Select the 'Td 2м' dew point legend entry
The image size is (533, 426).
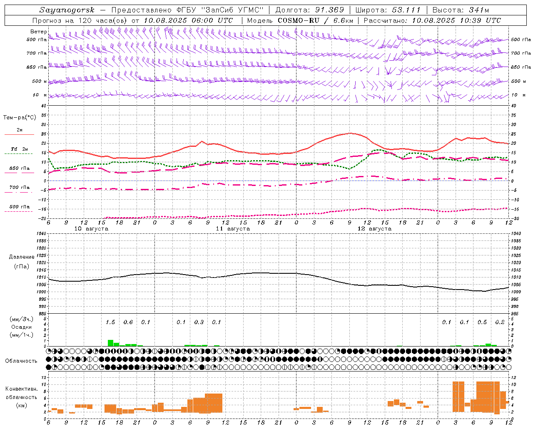(x=20, y=149)
